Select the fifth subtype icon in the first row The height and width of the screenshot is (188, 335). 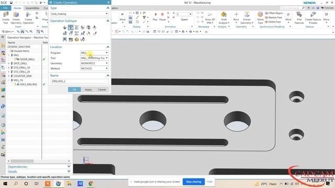click(88, 28)
